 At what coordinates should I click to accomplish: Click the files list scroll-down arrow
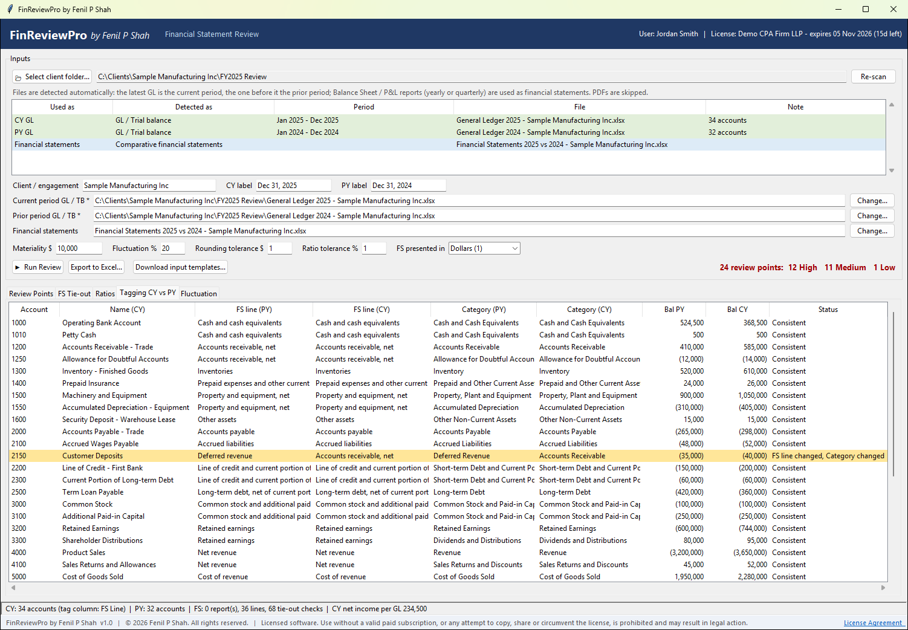(x=892, y=171)
